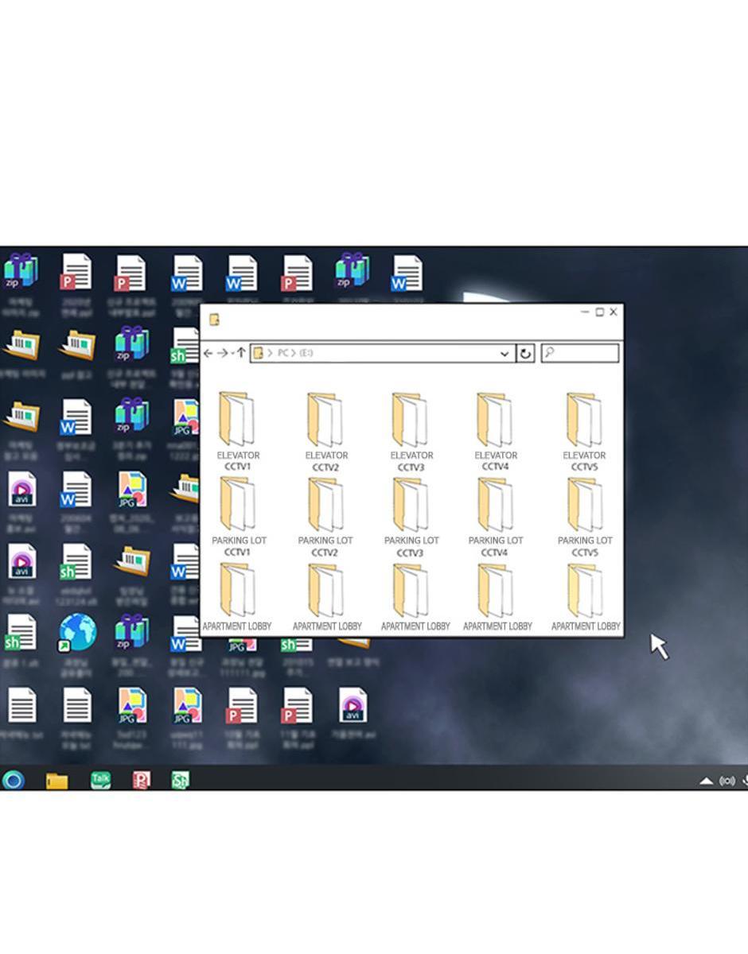Go up one folder level
This screenshot has height=954, width=748.
click(241, 353)
